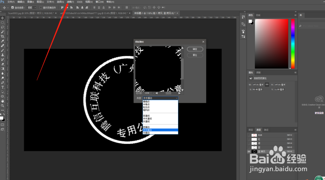Switch to the 图层 panel tab

(251, 130)
